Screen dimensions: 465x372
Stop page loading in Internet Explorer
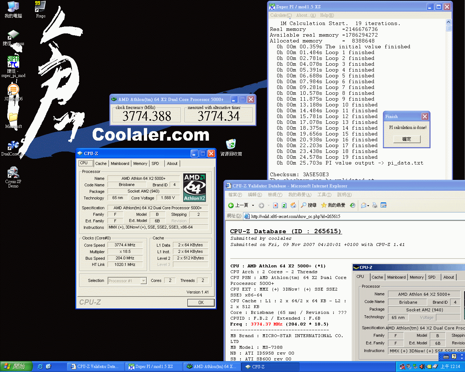pyautogui.click(x=275, y=205)
